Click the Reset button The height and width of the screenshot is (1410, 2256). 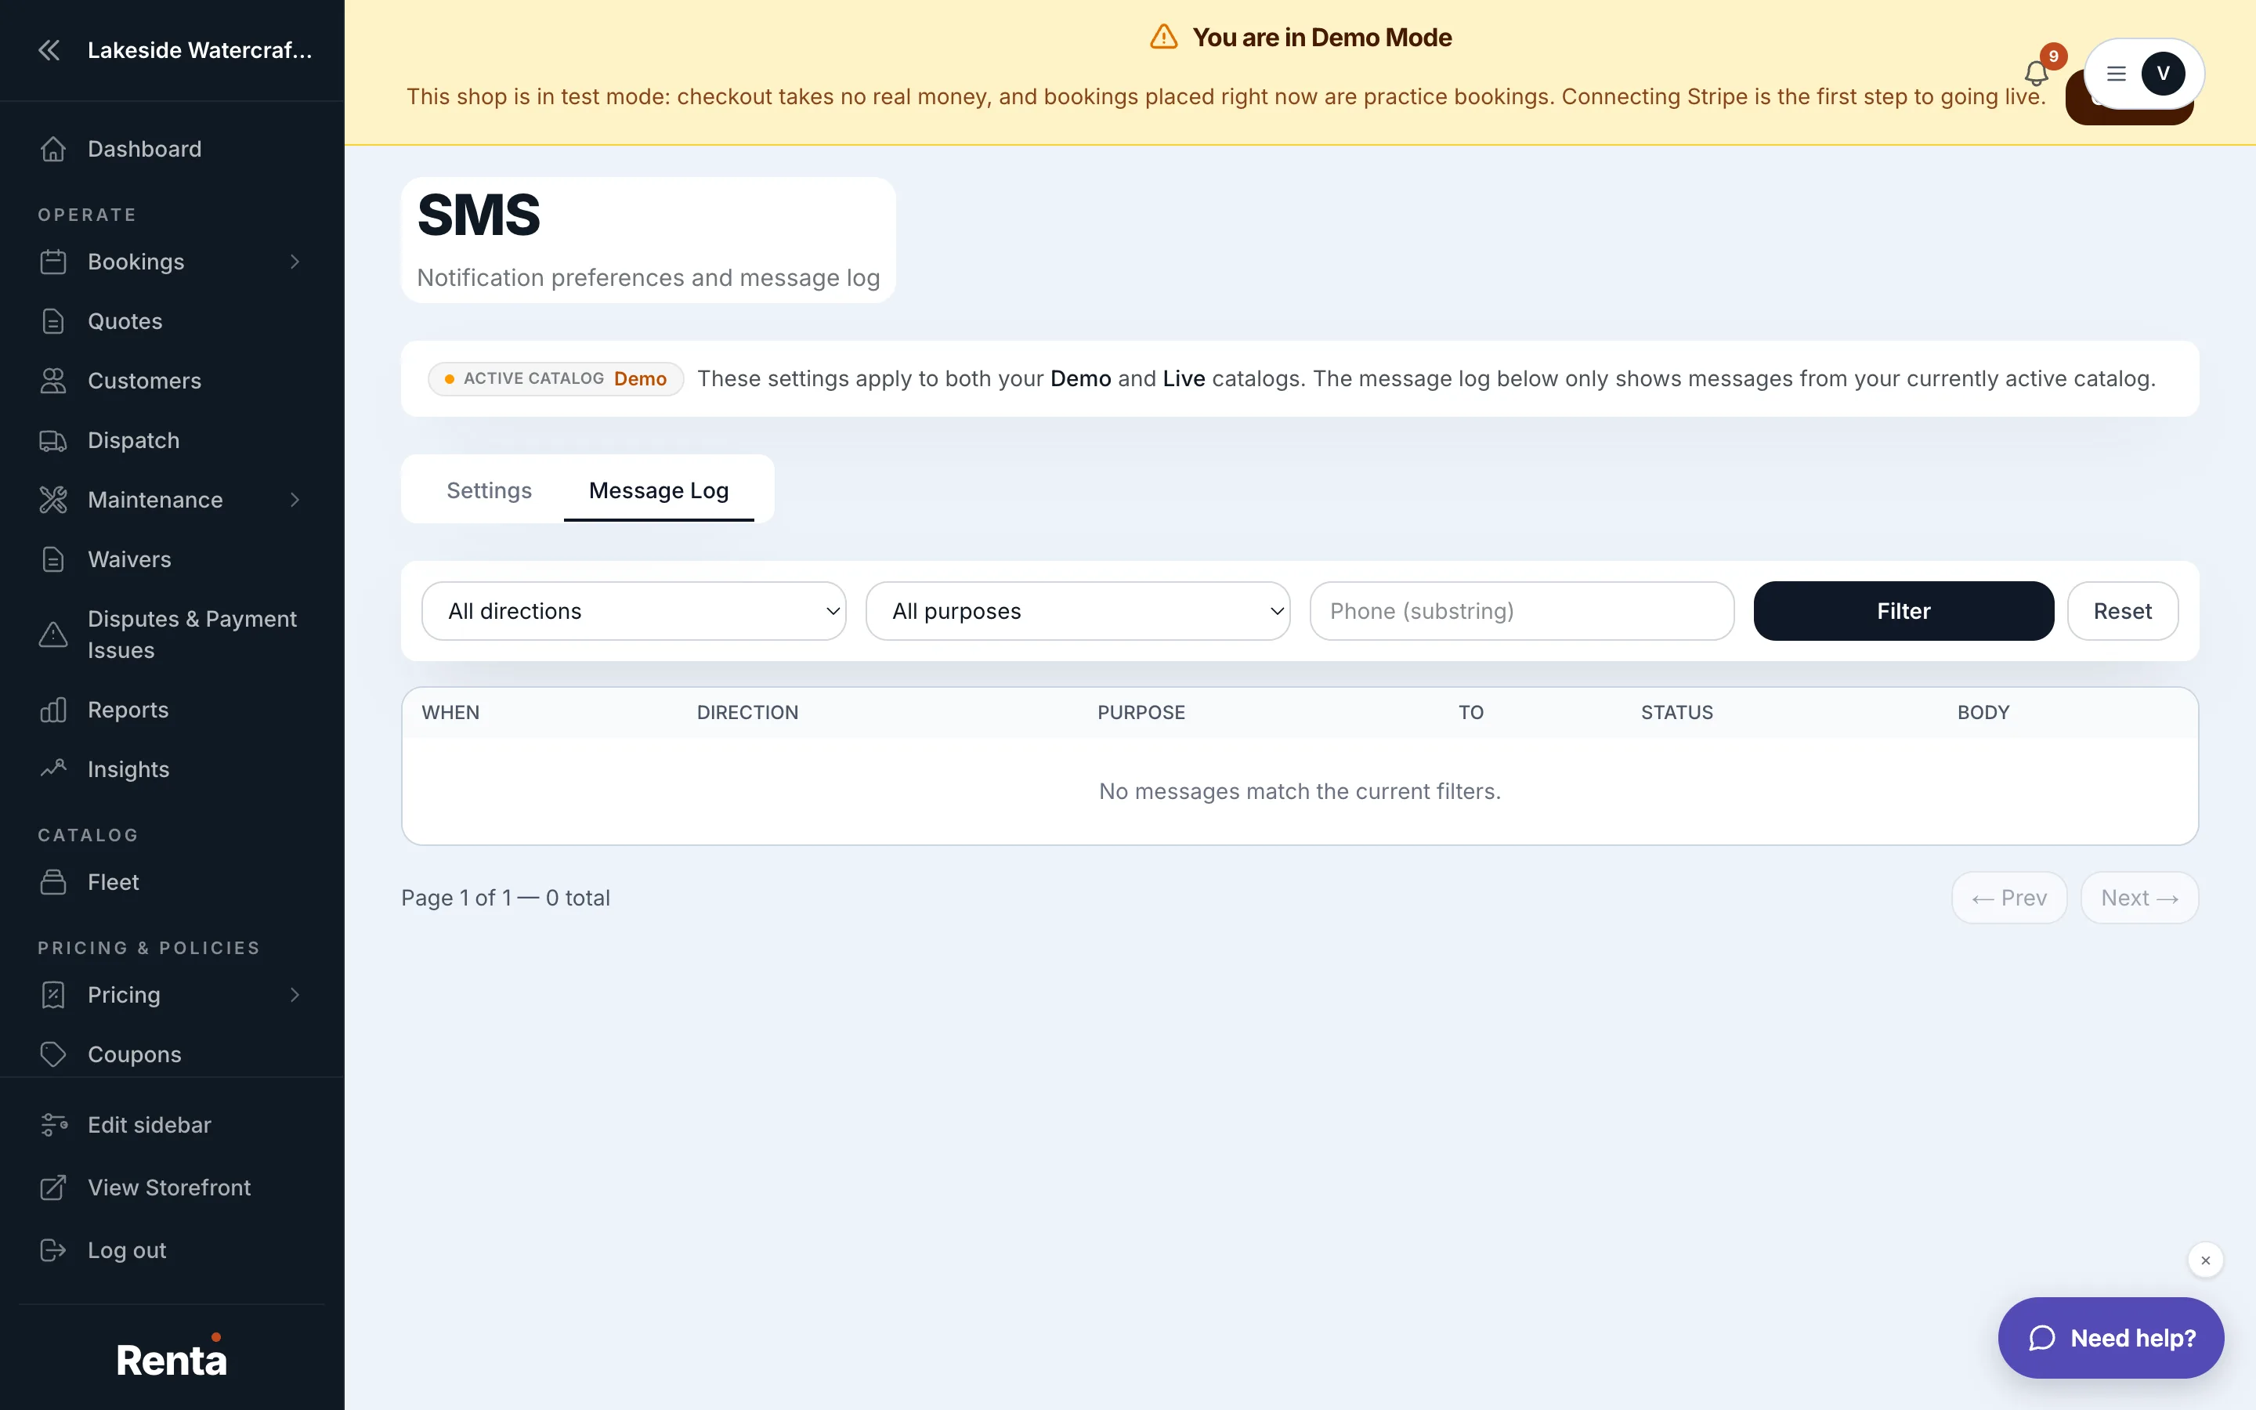pyautogui.click(x=2123, y=612)
